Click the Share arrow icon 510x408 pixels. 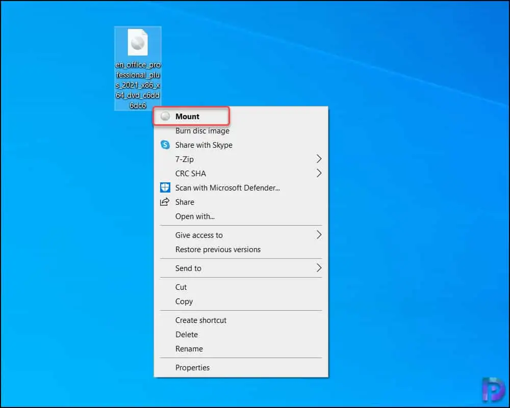(165, 202)
